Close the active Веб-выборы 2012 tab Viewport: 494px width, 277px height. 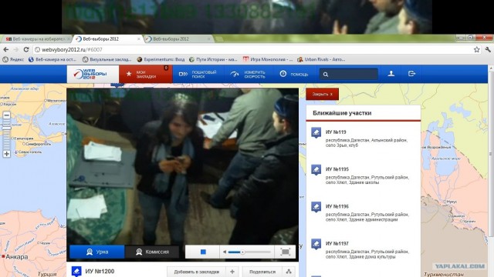click(139, 39)
